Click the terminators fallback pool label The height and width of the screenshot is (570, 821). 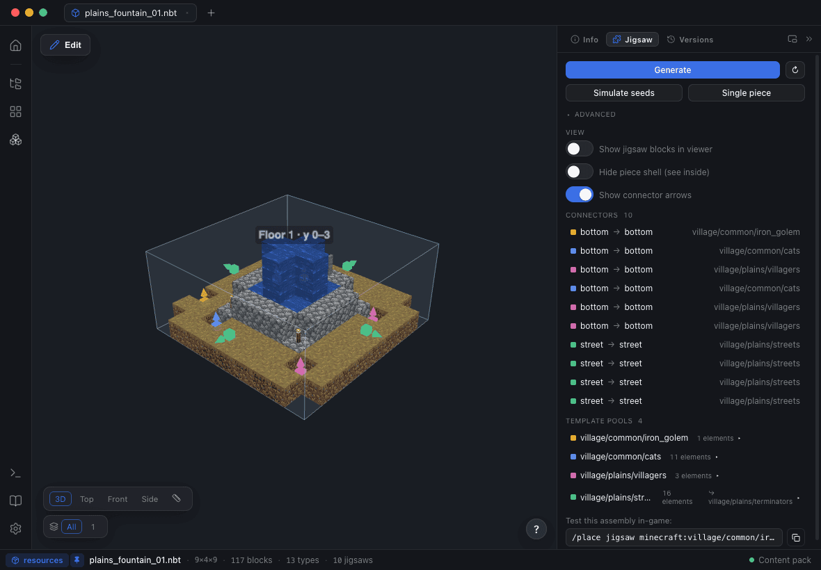point(750,497)
